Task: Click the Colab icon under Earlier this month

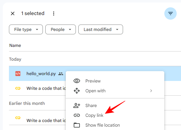Action: (x=18, y=118)
